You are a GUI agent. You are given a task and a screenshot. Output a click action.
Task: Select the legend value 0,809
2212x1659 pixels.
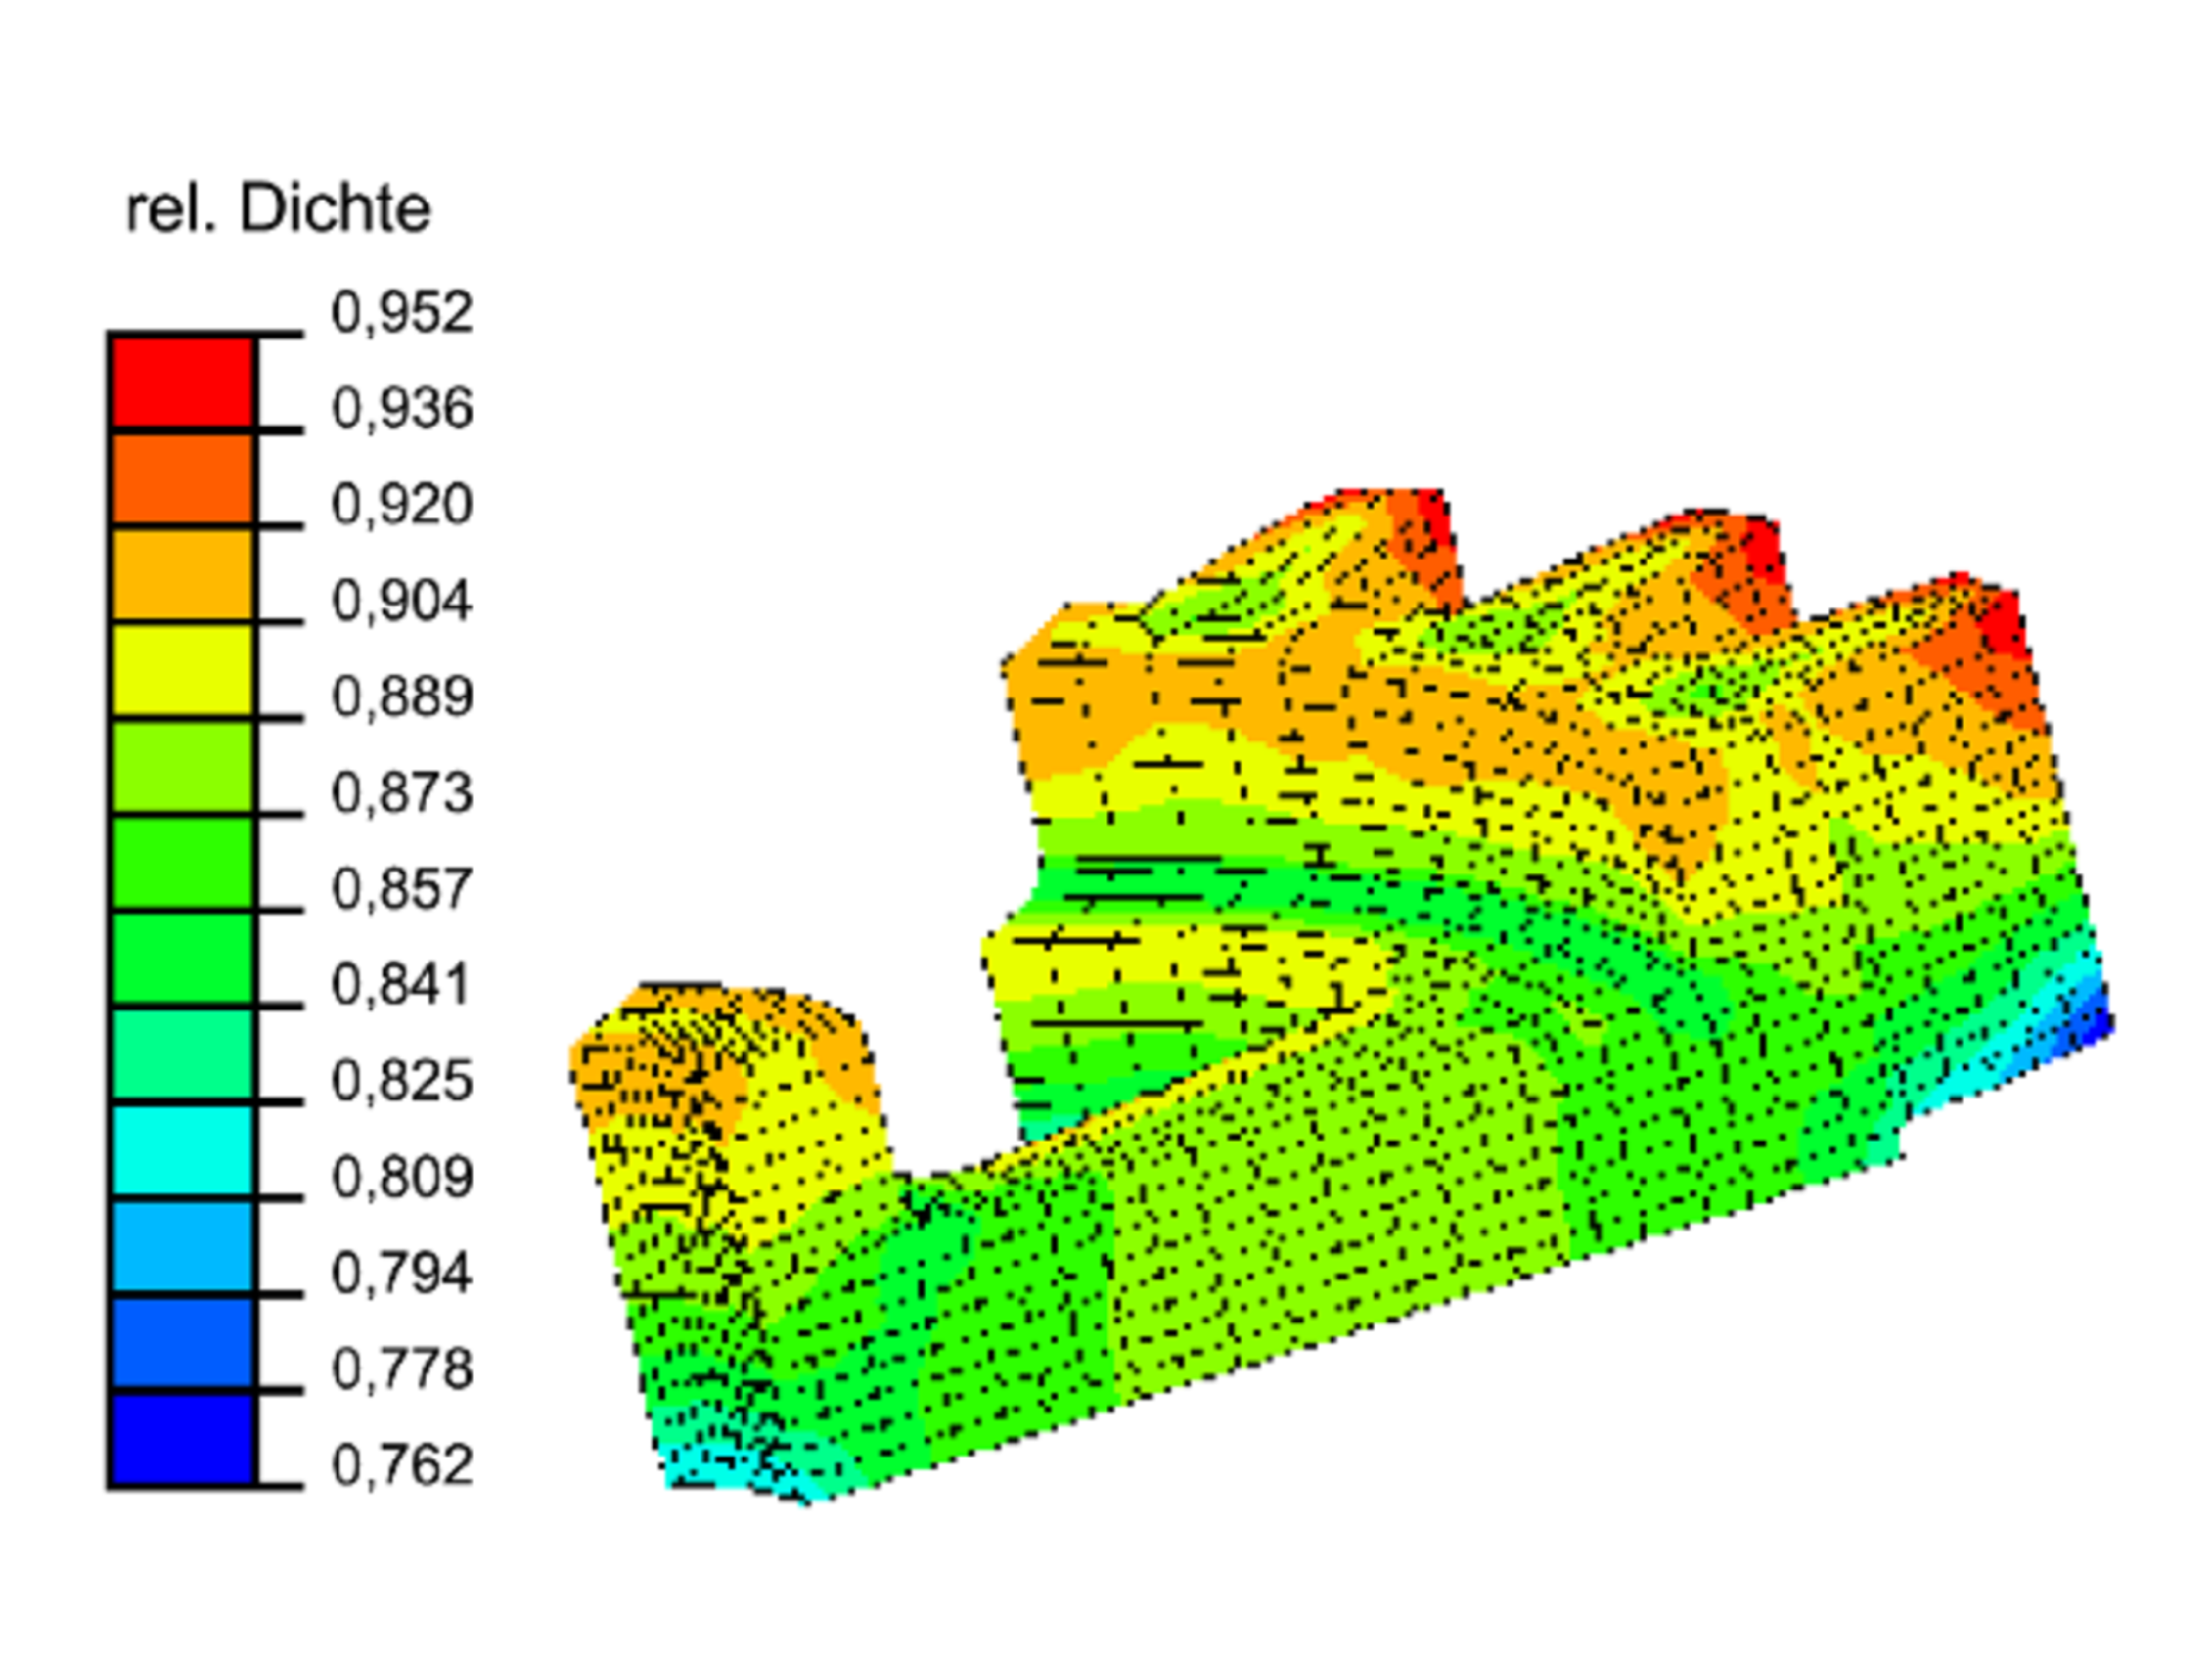pos(402,1176)
